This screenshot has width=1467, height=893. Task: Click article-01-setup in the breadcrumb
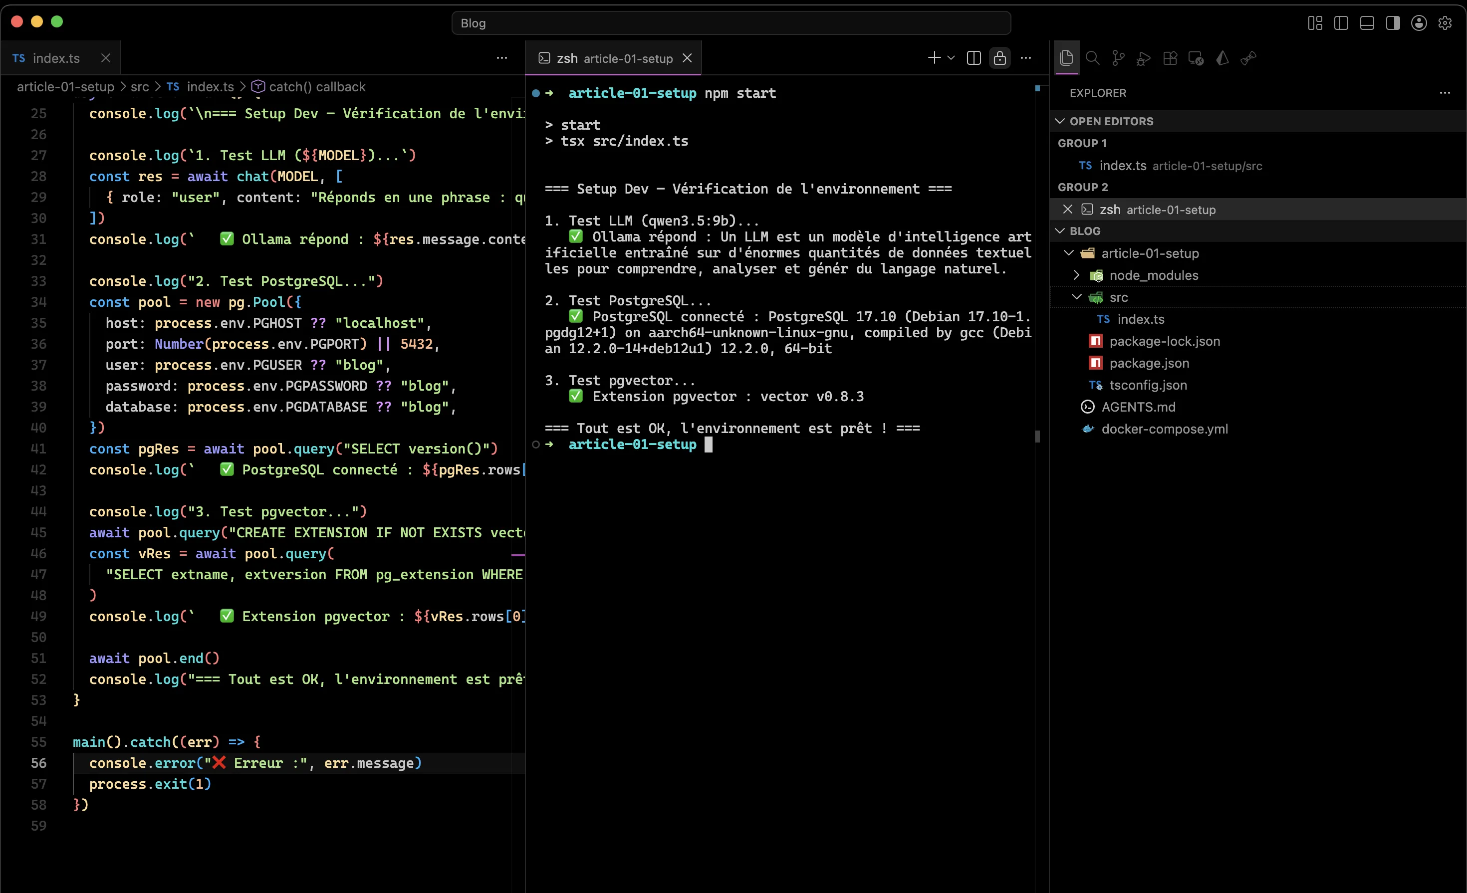pos(65,86)
